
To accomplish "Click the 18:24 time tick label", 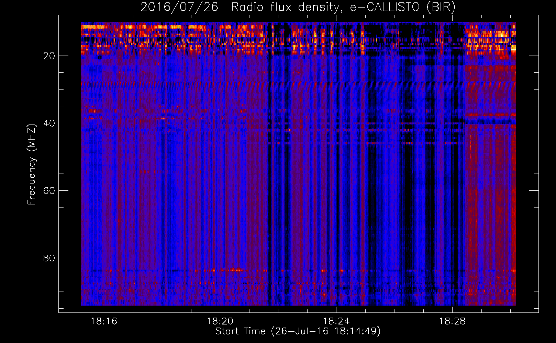I will 336,321.
